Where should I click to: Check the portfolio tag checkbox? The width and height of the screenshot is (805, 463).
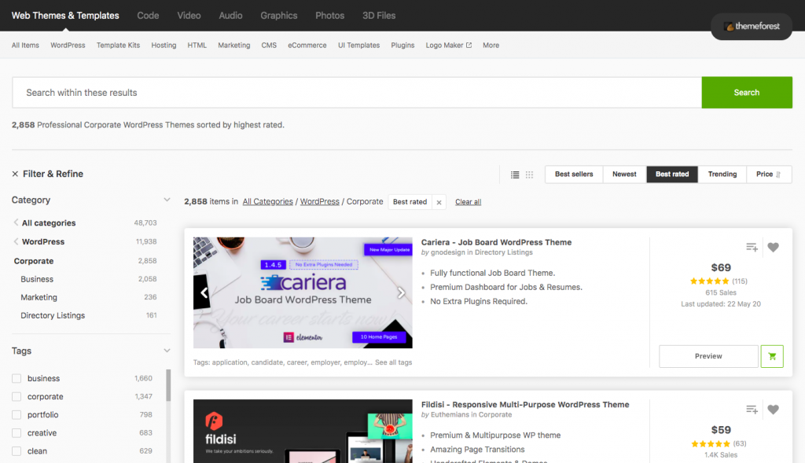click(17, 415)
